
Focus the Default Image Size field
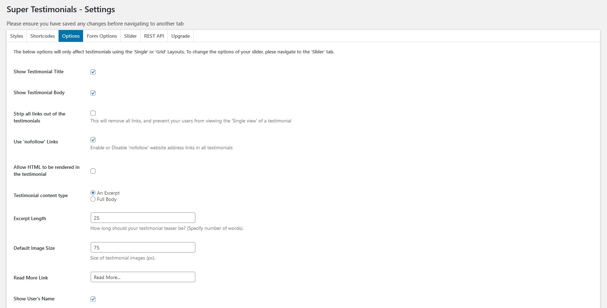pos(143,247)
